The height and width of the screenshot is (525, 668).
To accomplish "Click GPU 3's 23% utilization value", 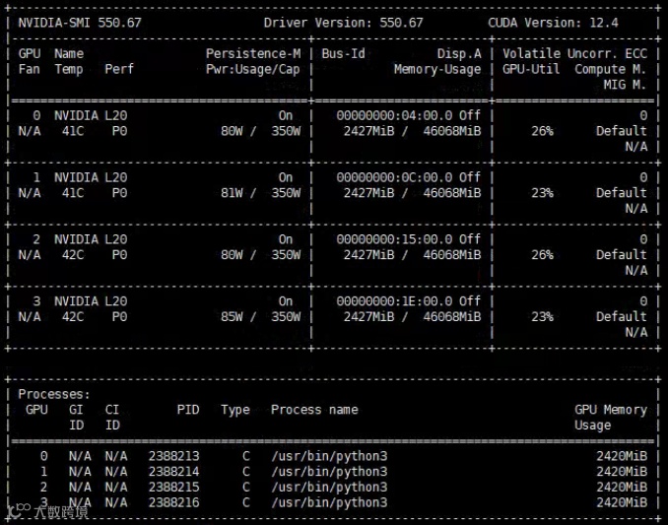I will click(x=542, y=317).
